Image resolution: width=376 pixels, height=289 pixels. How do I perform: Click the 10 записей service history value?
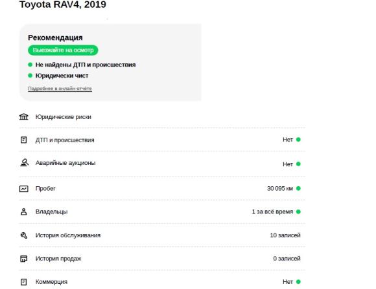tap(285, 235)
